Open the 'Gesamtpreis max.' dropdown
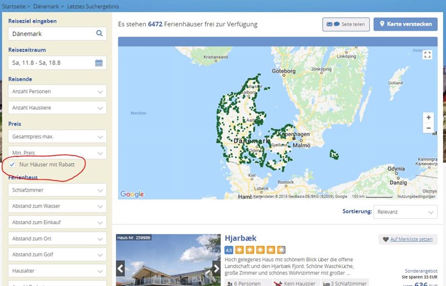The height and width of the screenshot is (286, 446). (x=57, y=137)
